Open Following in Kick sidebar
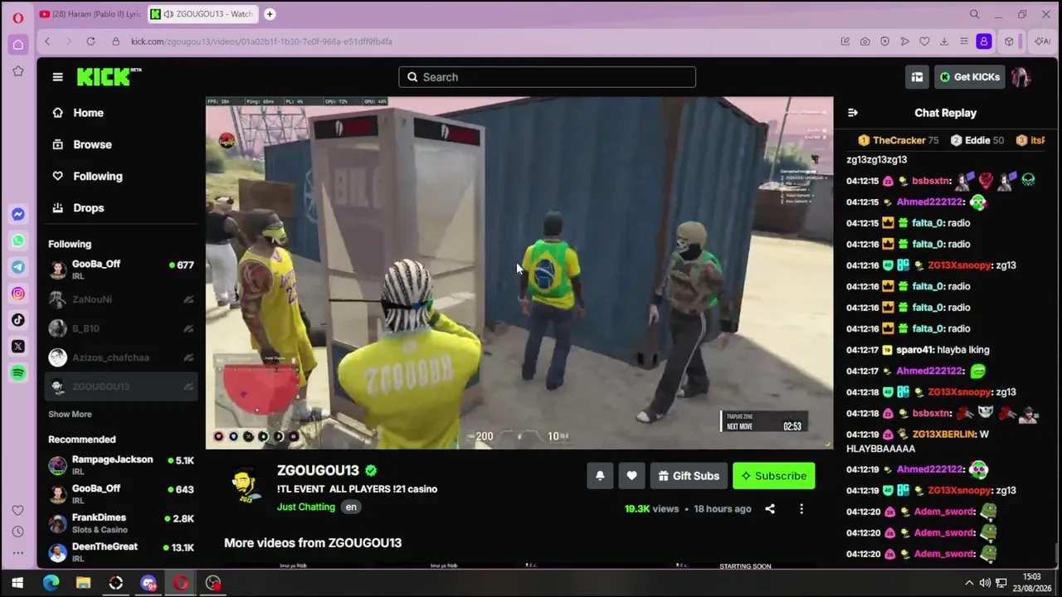1062x597 pixels. click(97, 176)
